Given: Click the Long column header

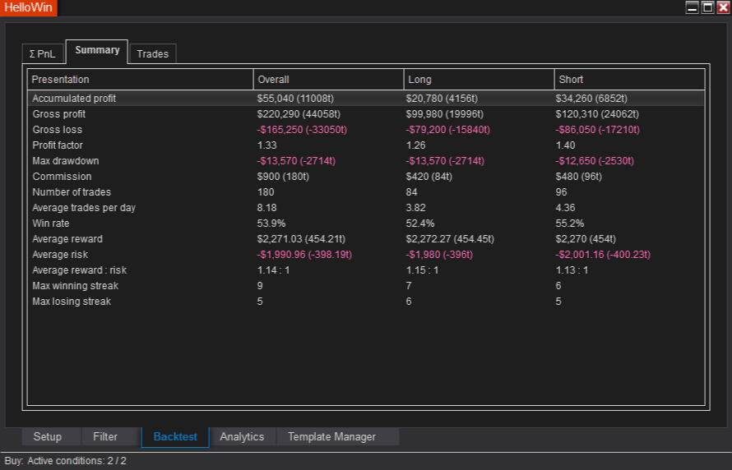Looking at the screenshot, I should pyautogui.click(x=479, y=80).
